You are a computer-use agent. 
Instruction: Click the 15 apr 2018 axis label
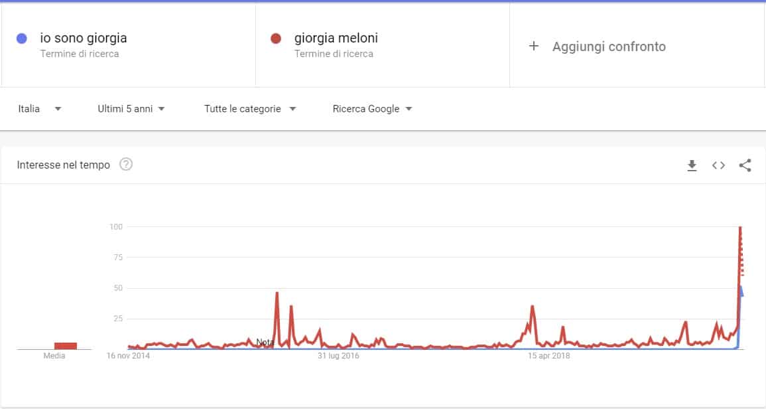[x=548, y=357]
